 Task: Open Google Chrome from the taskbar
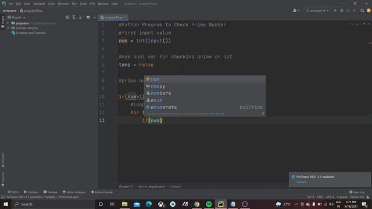pos(196,204)
